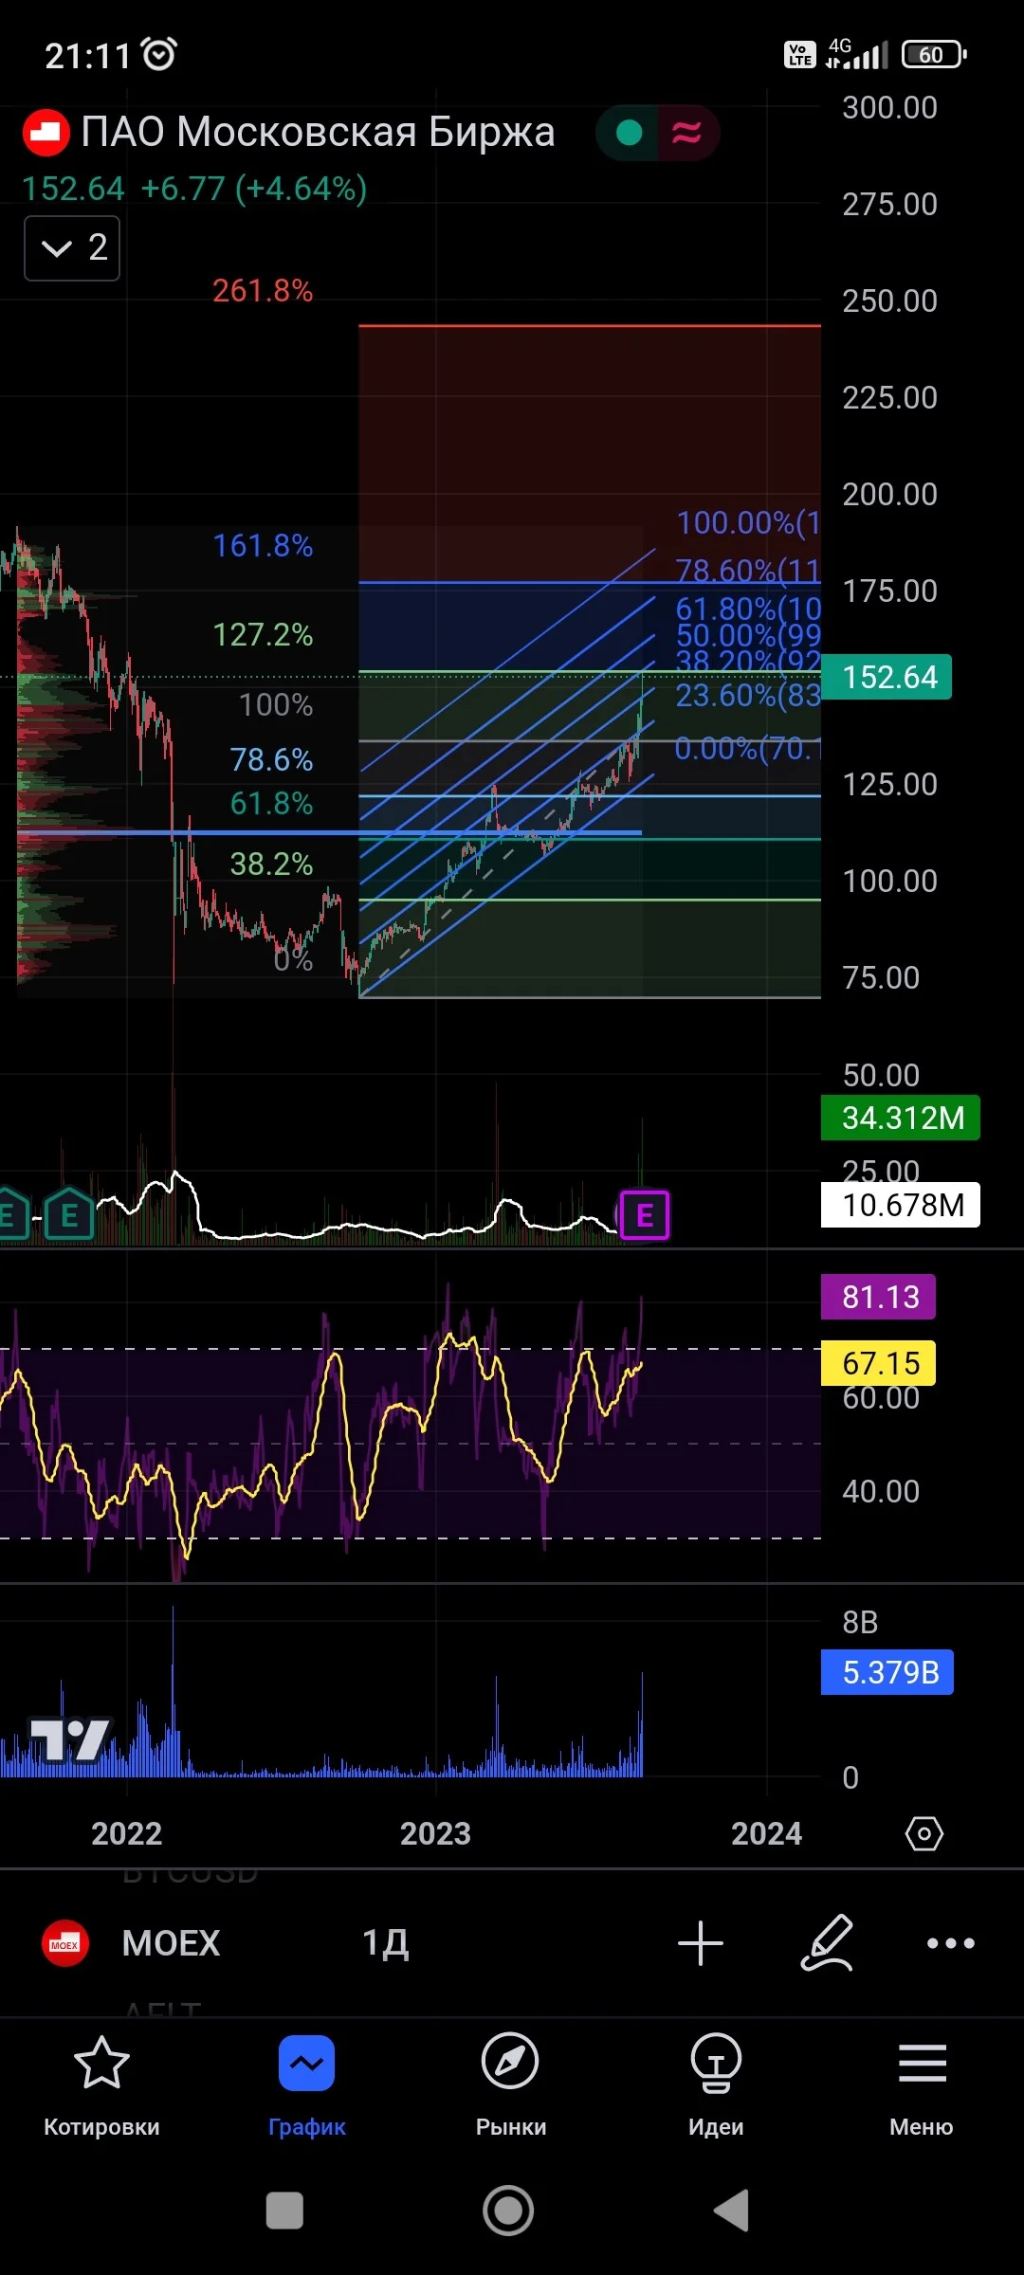
Task: Tap the Android home circle button
Action: pos(509,2211)
